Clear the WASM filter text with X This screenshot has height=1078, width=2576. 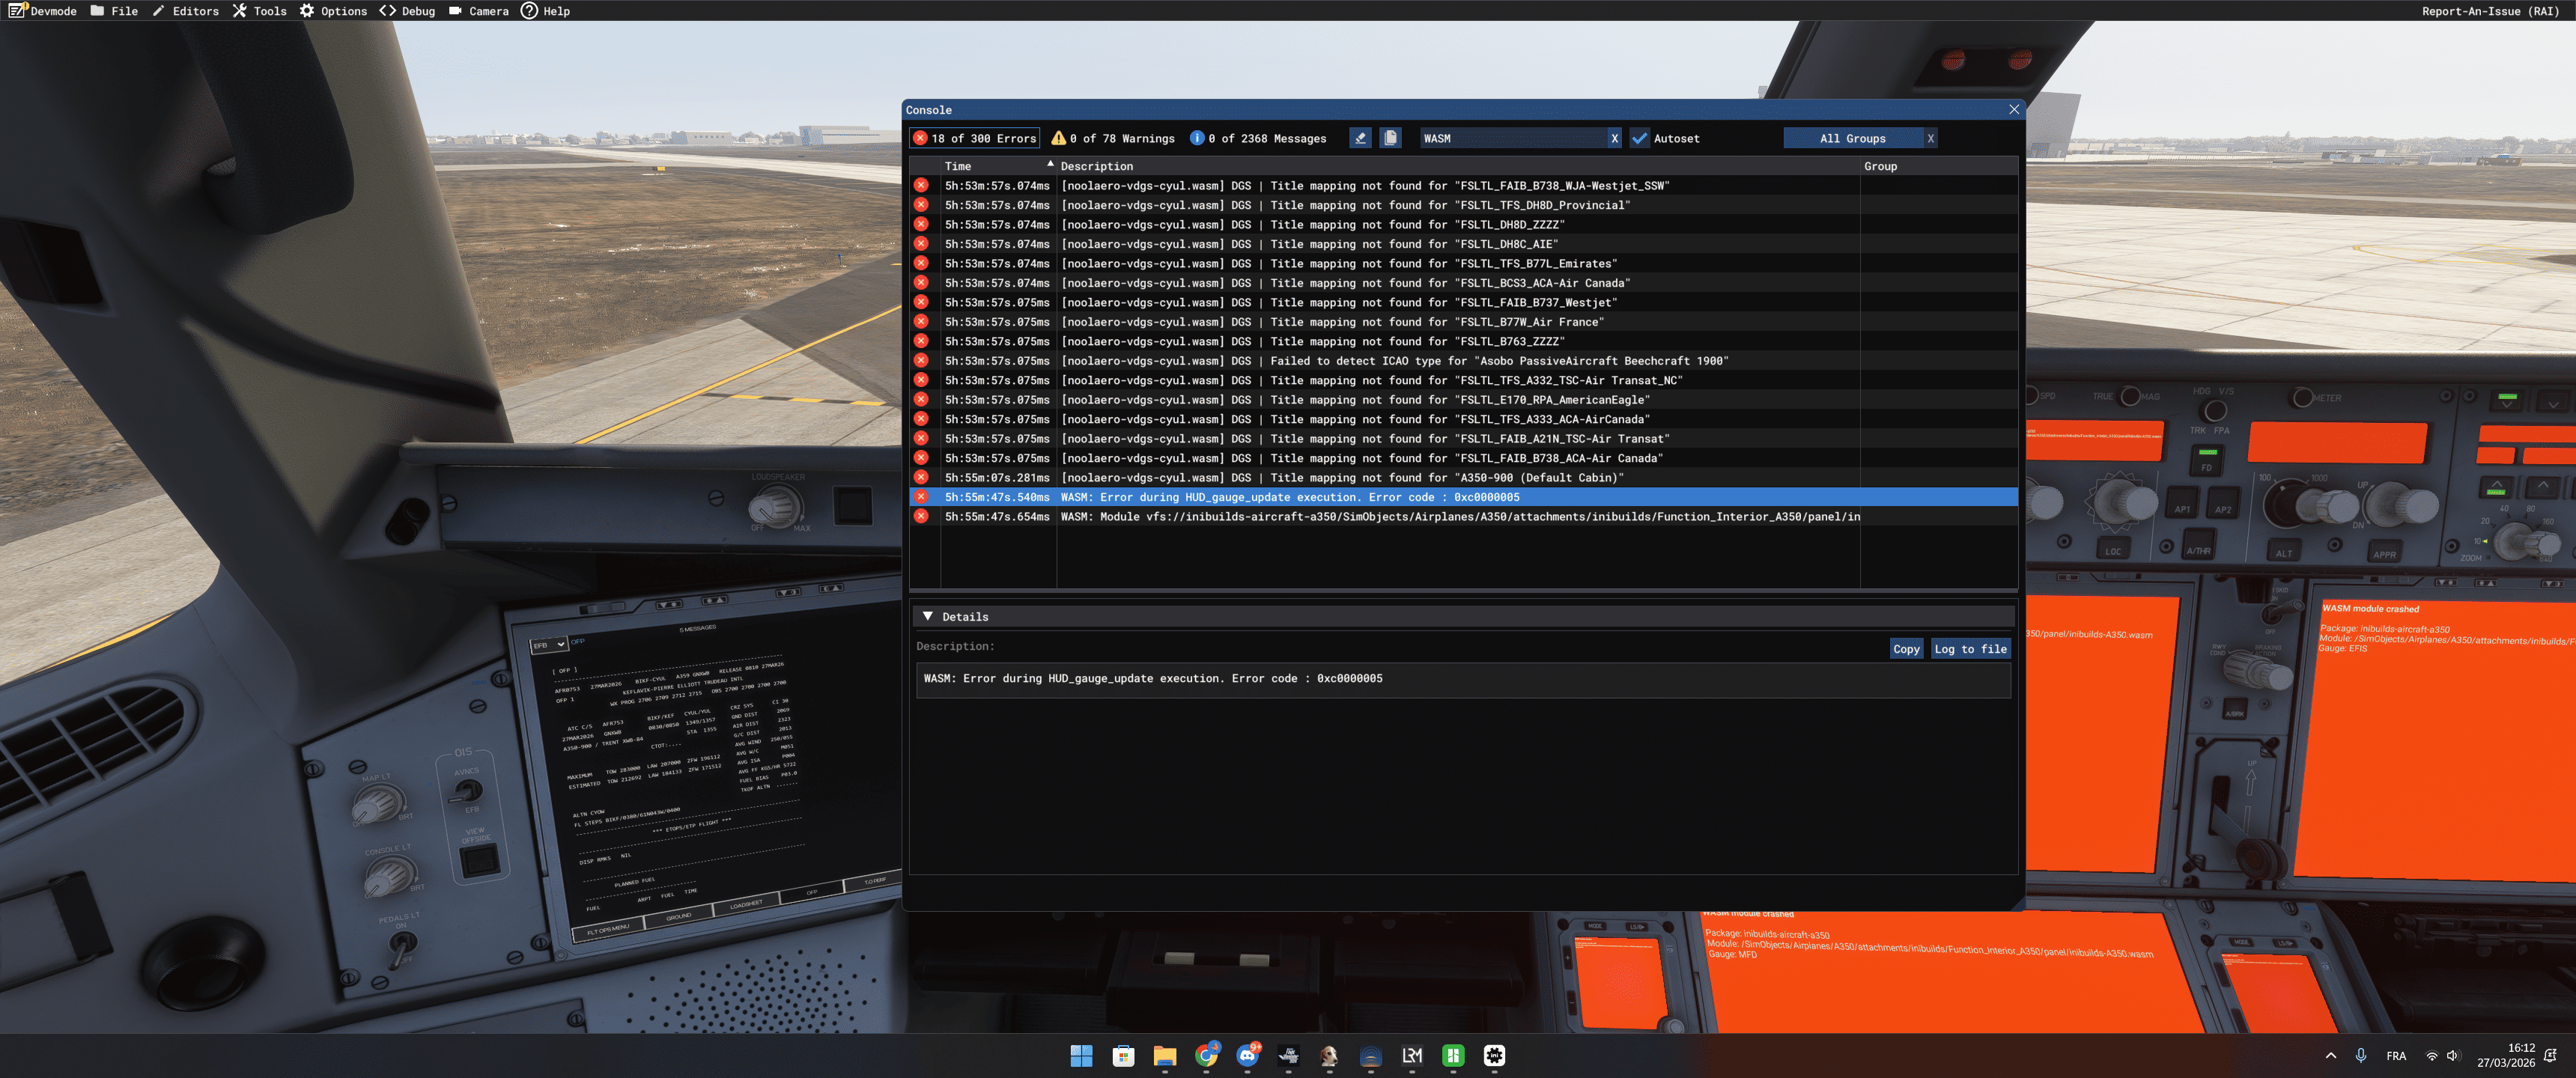coord(1613,138)
